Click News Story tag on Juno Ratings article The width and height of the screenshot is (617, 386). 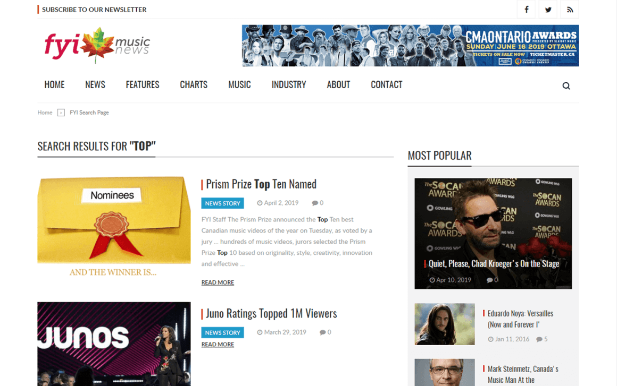coord(223,332)
